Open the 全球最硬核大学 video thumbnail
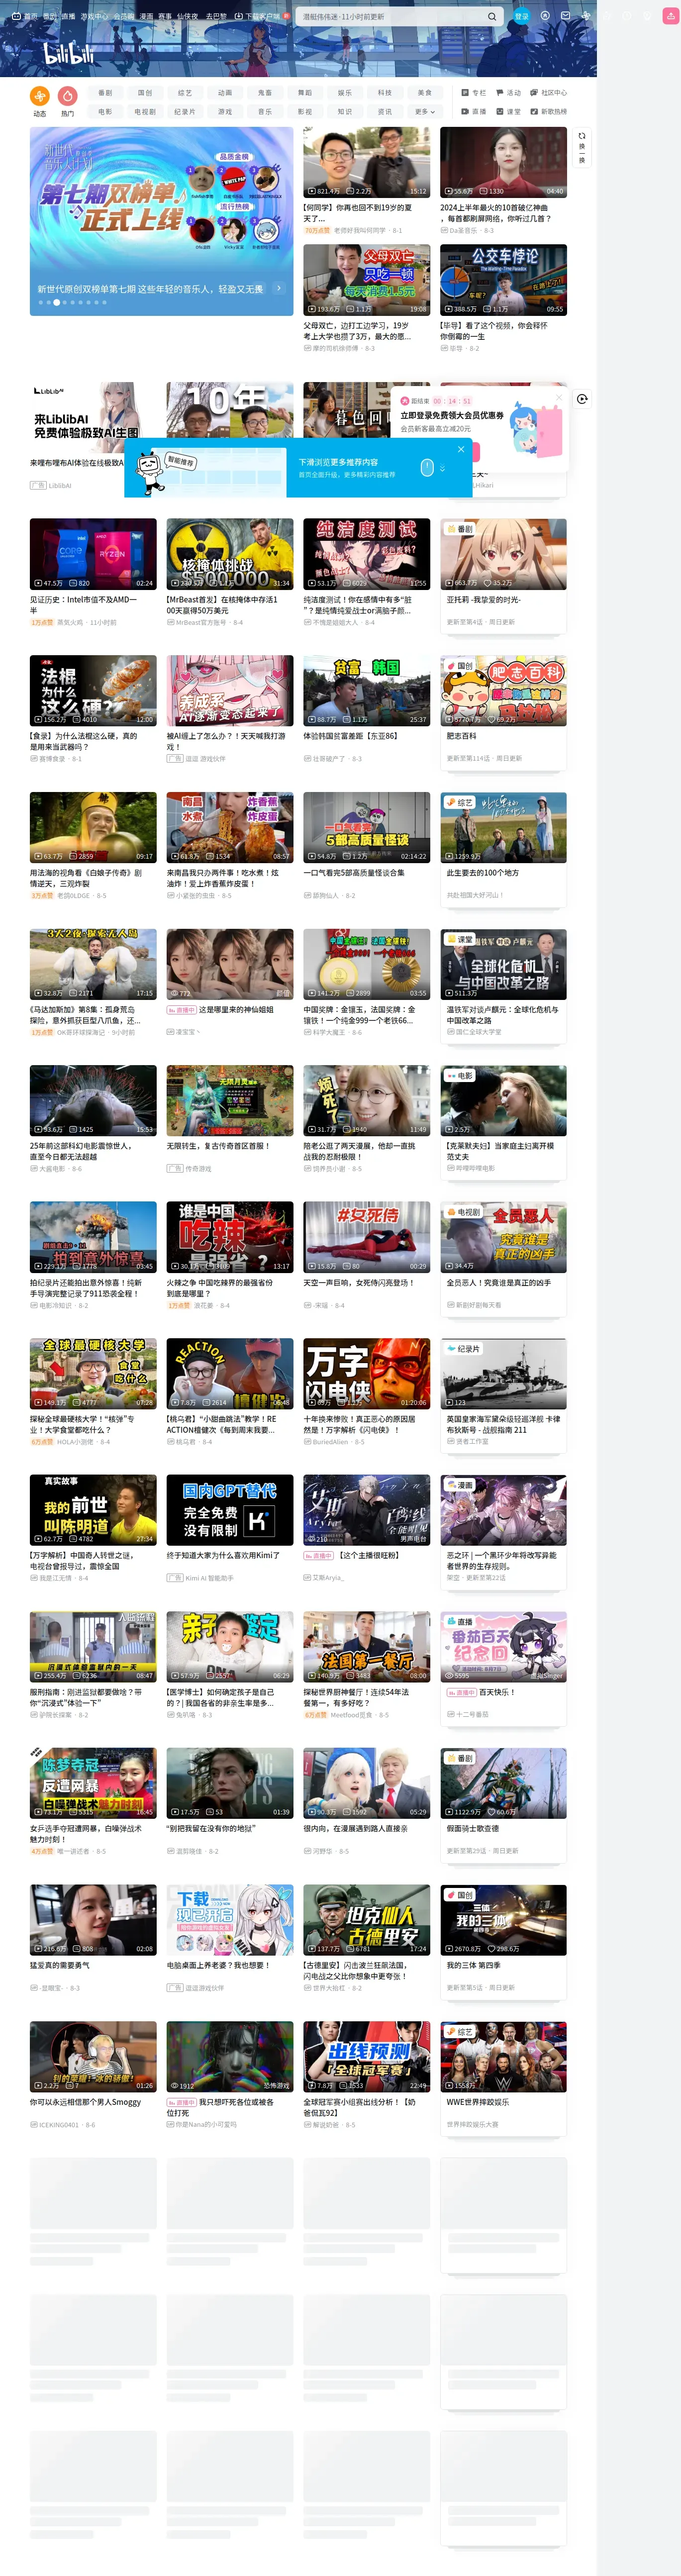The image size is (681, 2576). [x=93, y=1373]
